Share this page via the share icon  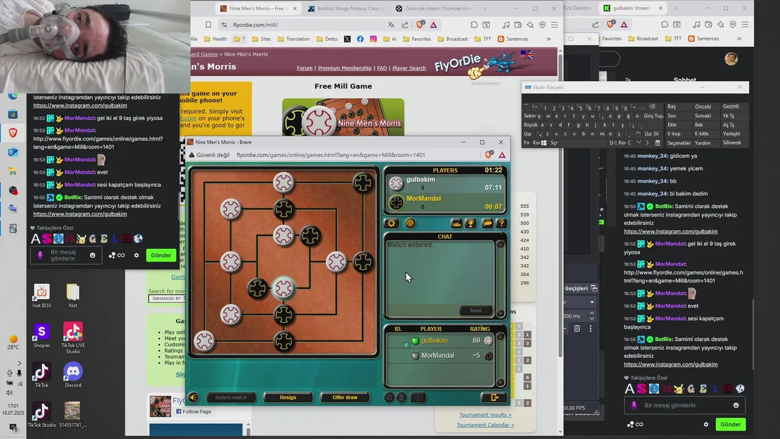pyautogui.click(x=405, y=25)
